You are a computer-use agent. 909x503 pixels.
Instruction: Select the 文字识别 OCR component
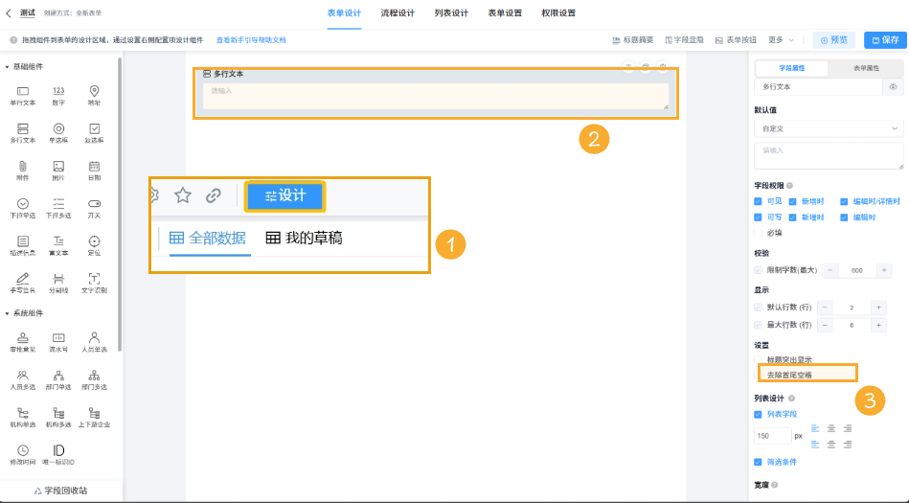(x=95, y=284)
